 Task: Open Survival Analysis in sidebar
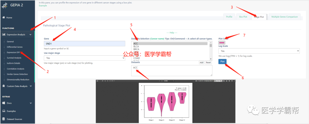(x=14, y=58)
